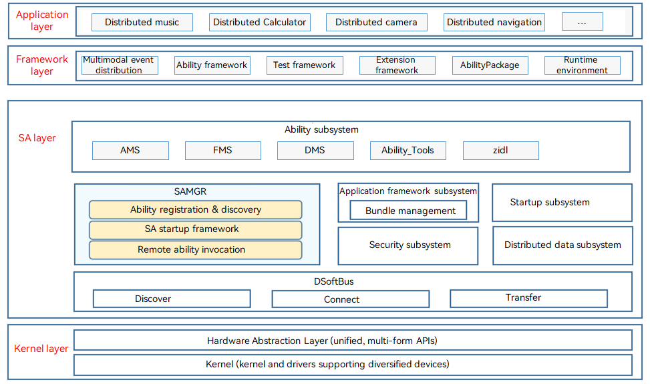Click the Distributed music box
Viewport: 650px width, 384px height.
click(142, 22)
